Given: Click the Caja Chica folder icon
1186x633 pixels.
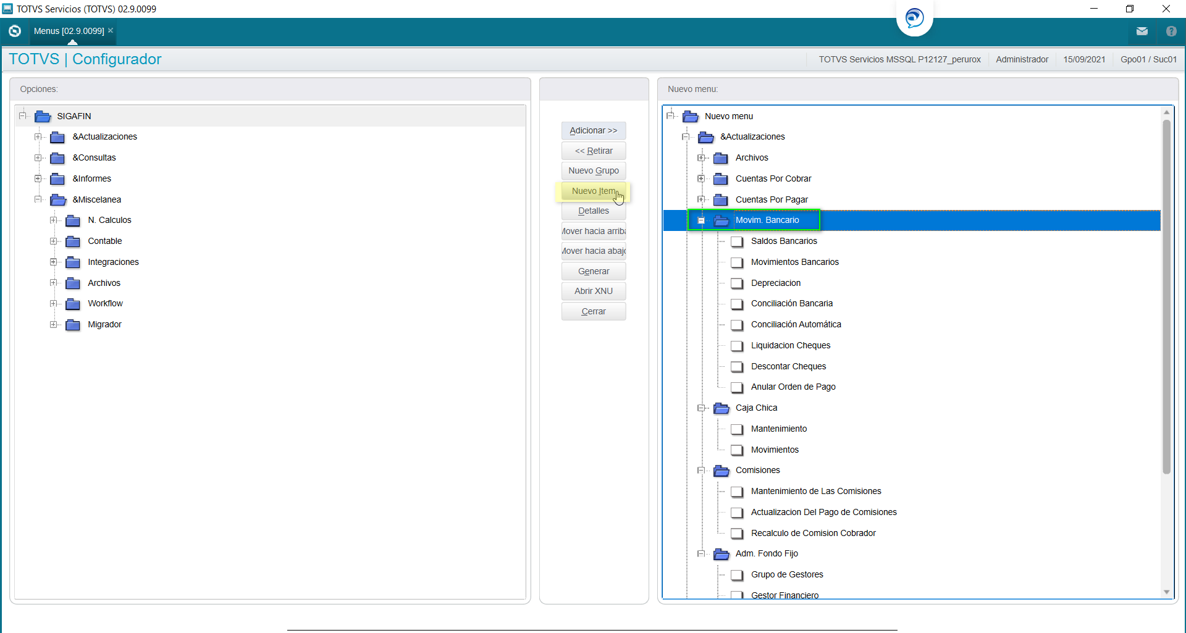Looking at the screenshot, I should pos(721,408).
